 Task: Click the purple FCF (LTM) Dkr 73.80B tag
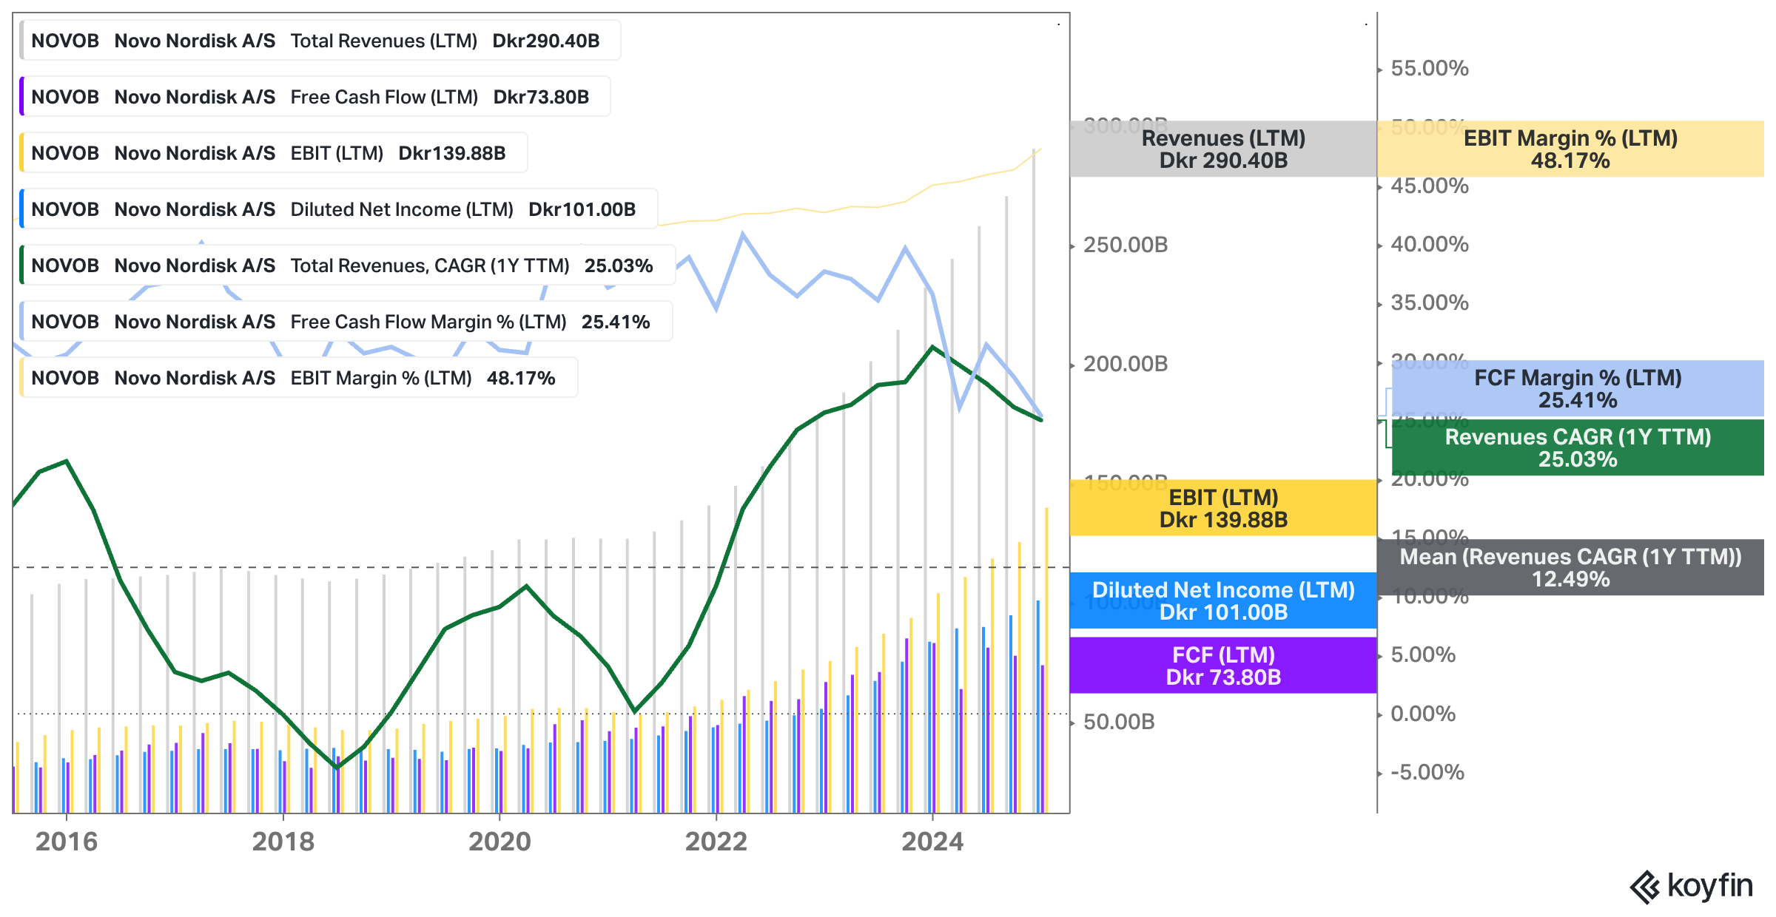point(1222,666)
